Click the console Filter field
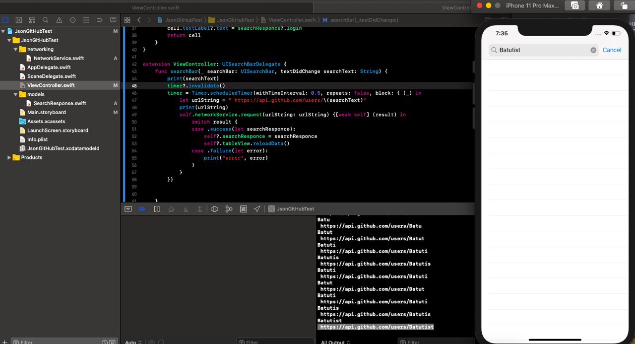Image resolution: width=635 pixels, height=344 pixels. (x=436, y=342)
